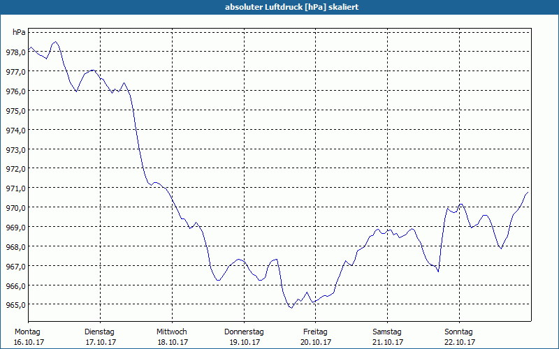Image resolution: width=559 pixels, height=349 pixels.
Task: Click the 974,0 axis value
Action: pyautogui.click(x=15, y=131)
